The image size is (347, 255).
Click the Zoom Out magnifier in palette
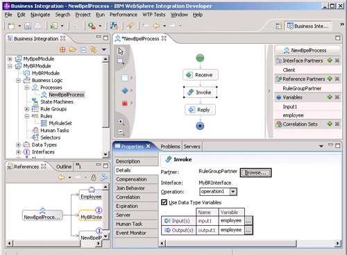pos(121,132)
